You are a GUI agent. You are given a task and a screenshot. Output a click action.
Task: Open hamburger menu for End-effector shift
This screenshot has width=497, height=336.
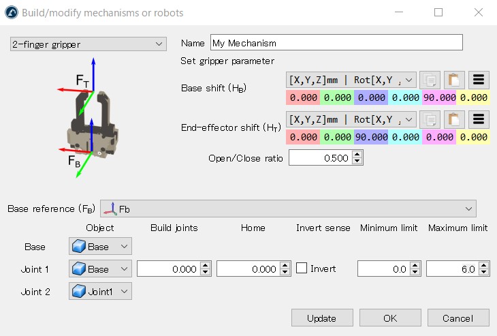click(478, 119)
